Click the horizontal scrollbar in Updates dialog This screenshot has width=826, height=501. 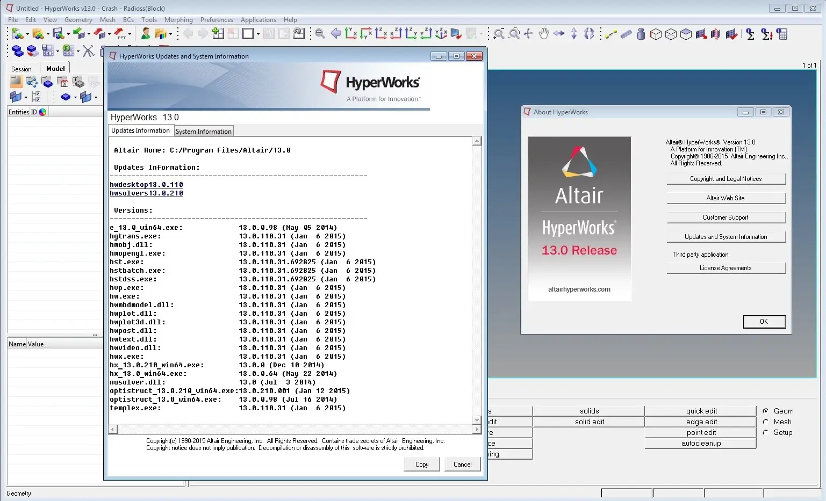pos(295,430)
